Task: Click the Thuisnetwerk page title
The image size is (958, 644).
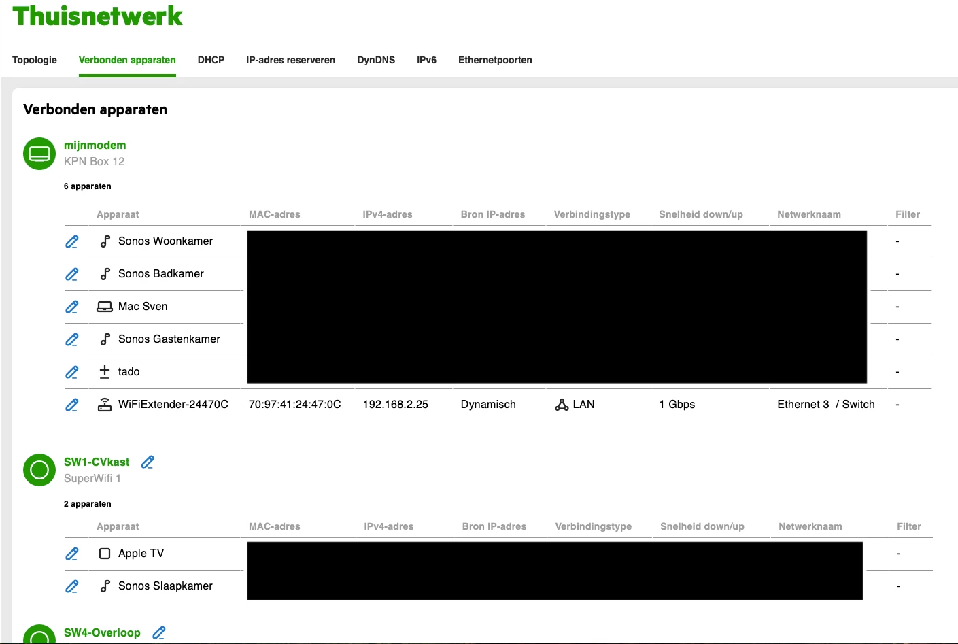Action: click(97, 16)
